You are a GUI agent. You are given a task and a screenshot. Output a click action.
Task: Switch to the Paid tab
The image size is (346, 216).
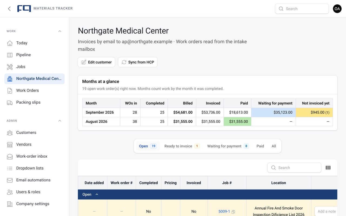click(x=260, y=146)
